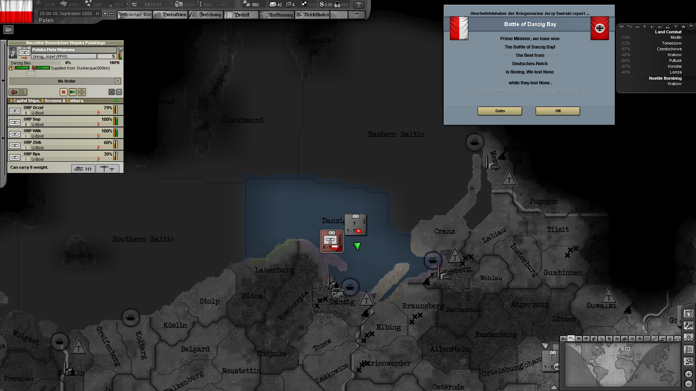This screenshot has height=391, width=696.
Task: Click the tank and troops load button
Action: coord(83,169)
